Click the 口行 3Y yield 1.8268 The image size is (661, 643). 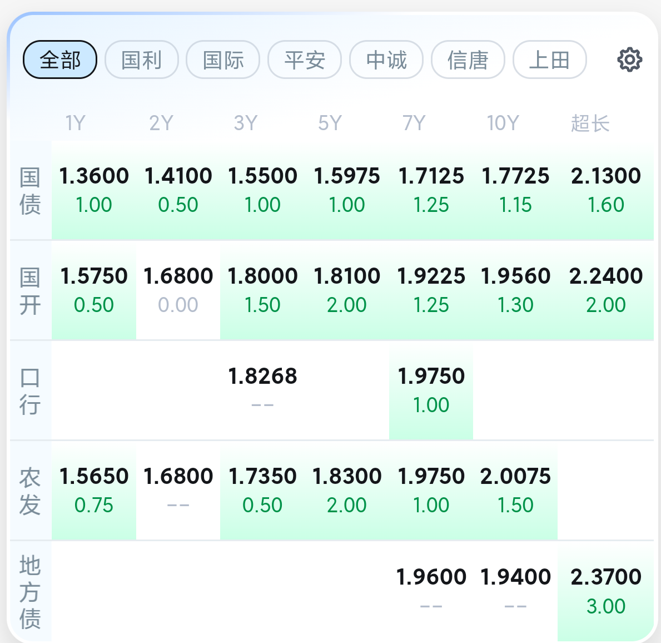coord(262,377)
